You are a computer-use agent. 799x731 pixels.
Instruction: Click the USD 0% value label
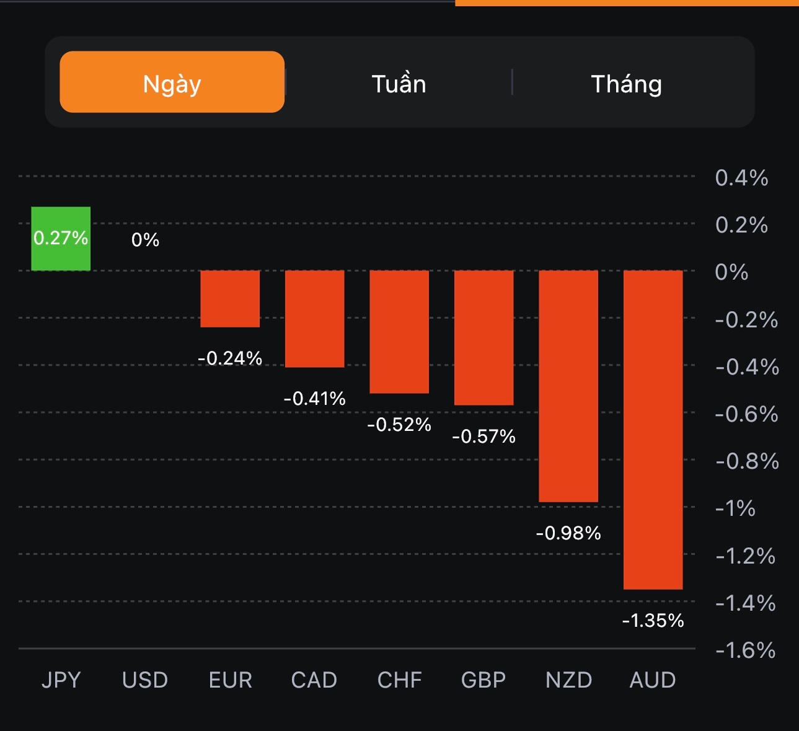(x=145, y=240)
